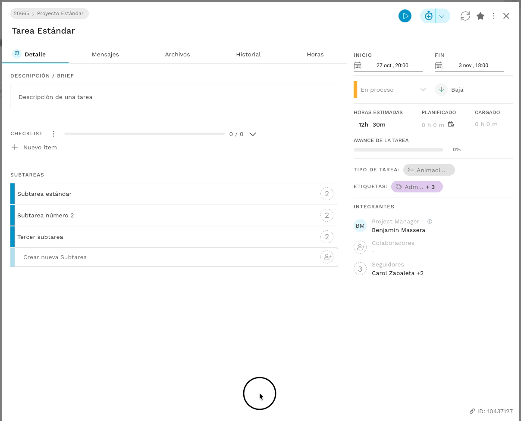This screenshot has height=421, width=521.
Task: Start the task with the play button
Action: [405, 16]
